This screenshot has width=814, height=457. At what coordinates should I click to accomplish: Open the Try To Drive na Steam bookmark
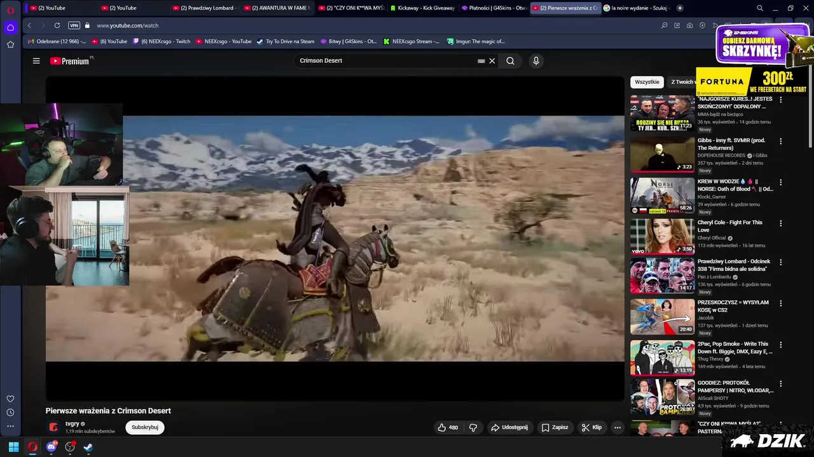point(286,41)
